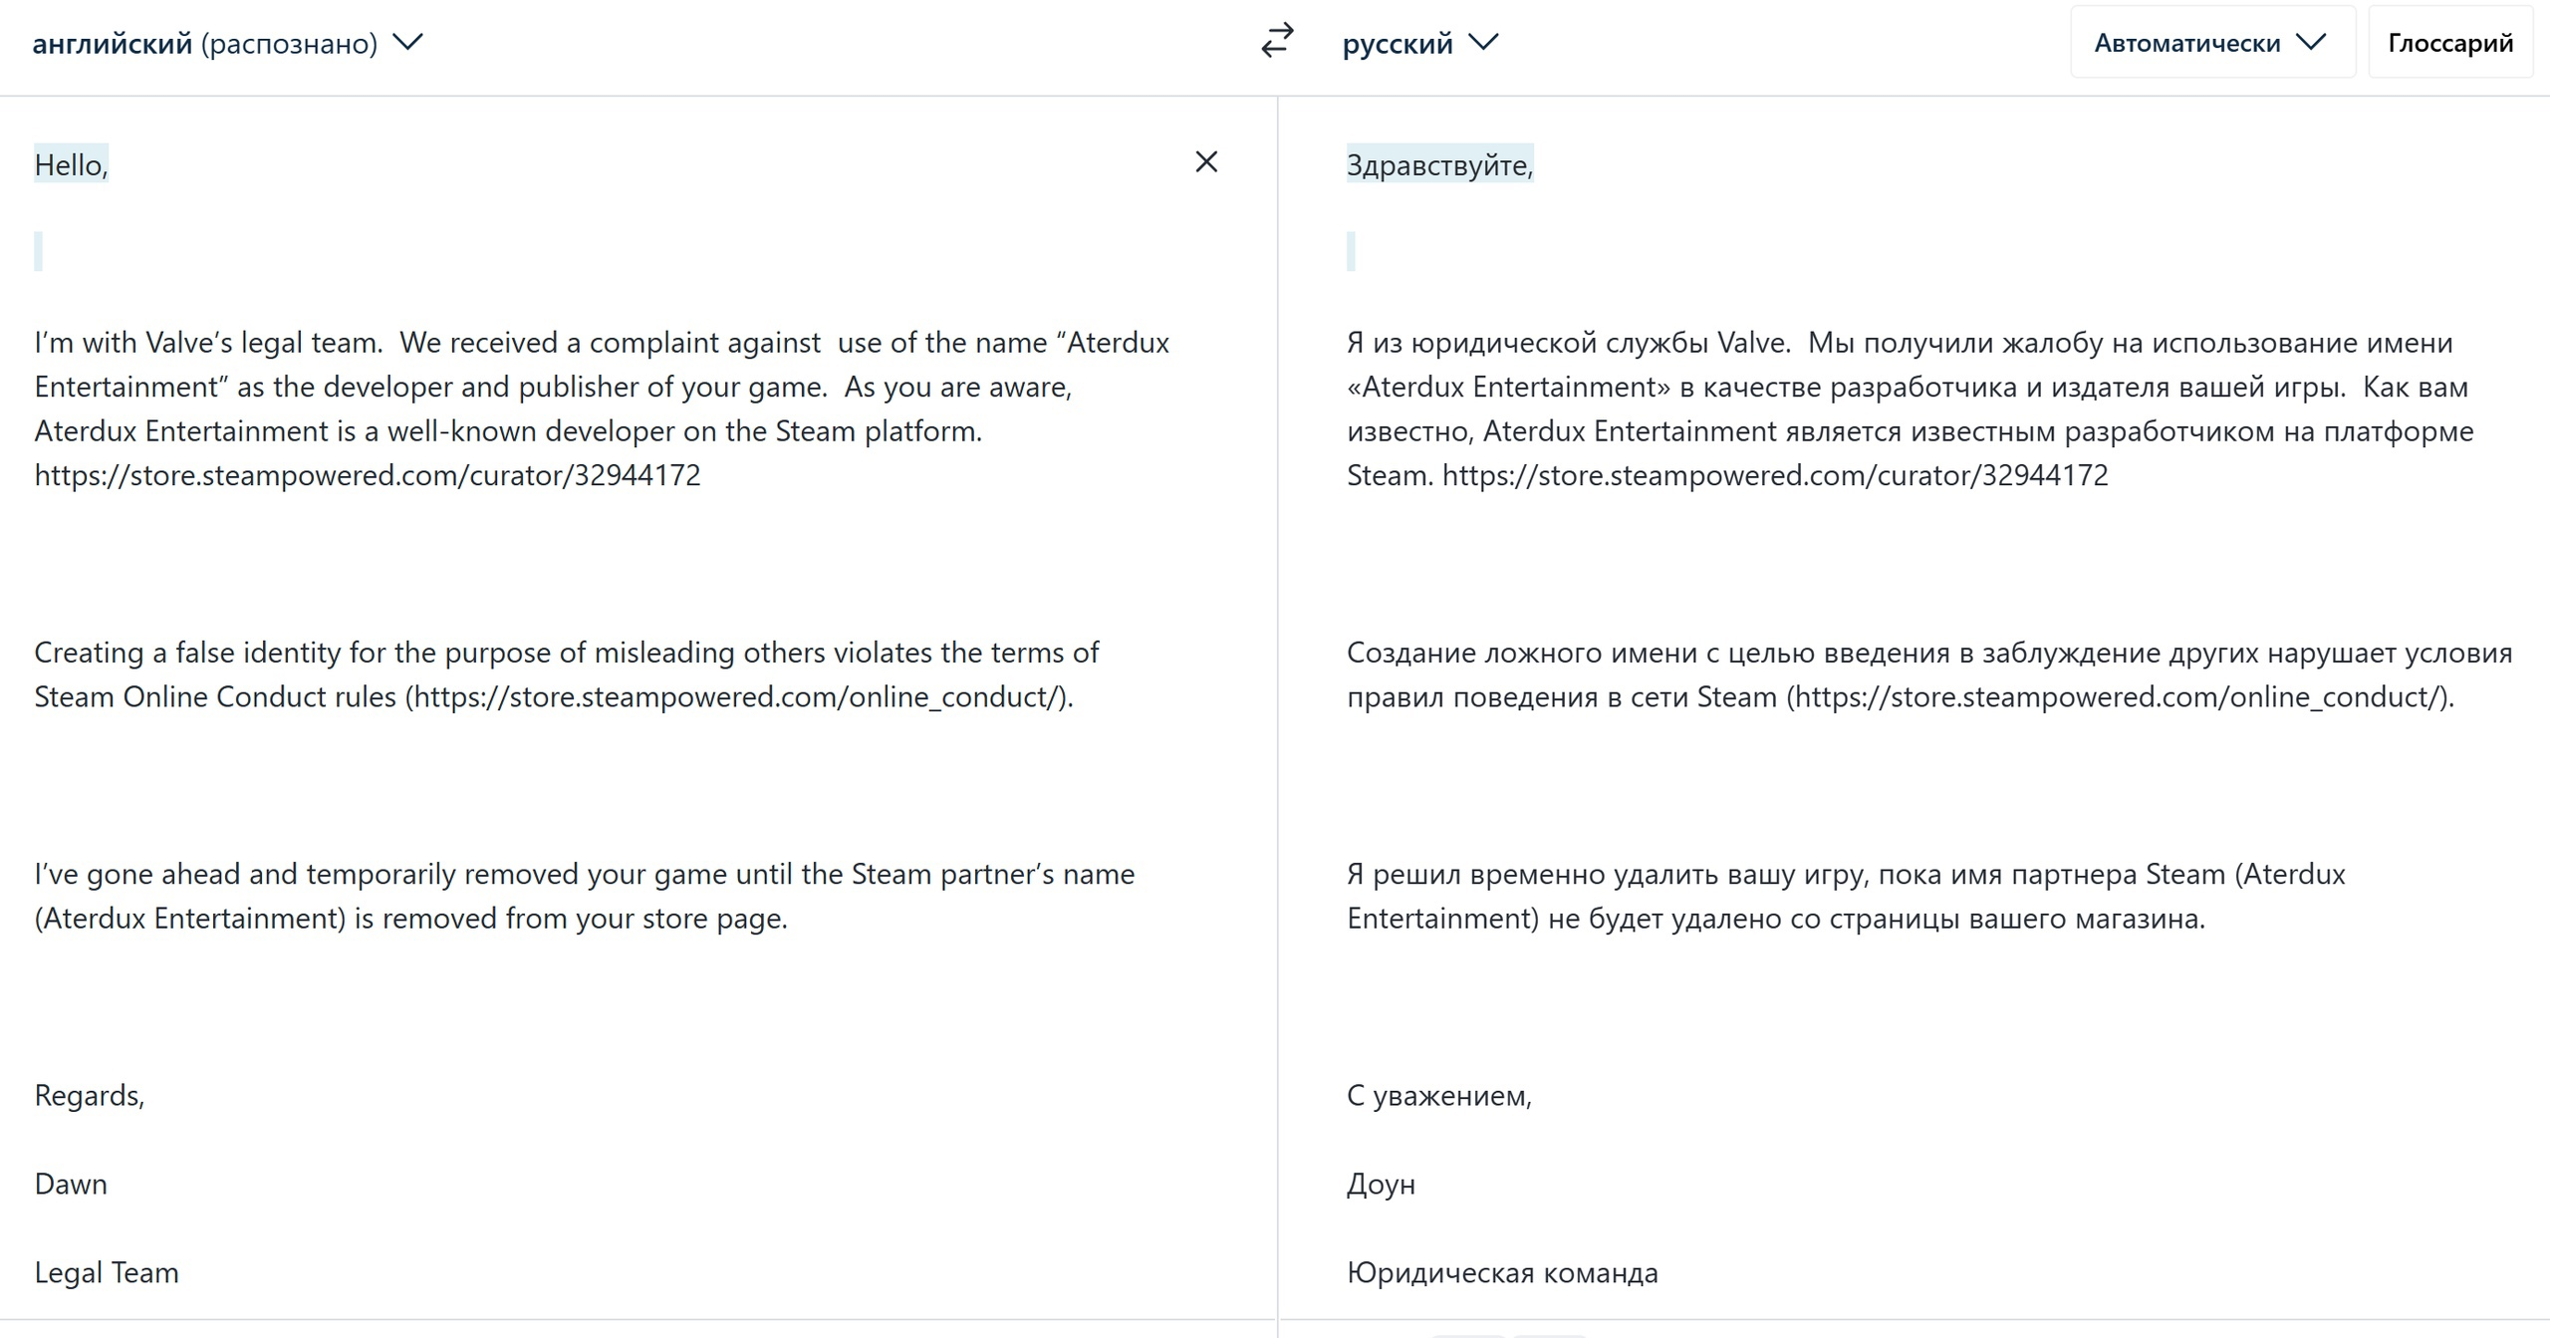Click the source word "Hello,"
Image resolution: width=2550 pixels, height=1338 pixels.
[x=71, y=165]
